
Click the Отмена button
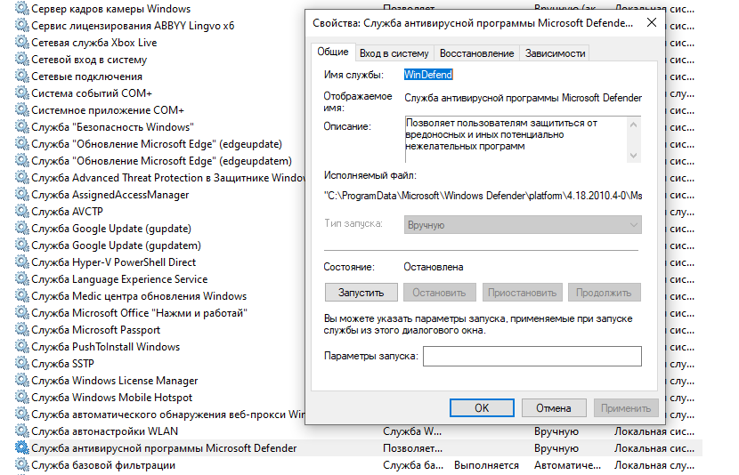(553, 408)
